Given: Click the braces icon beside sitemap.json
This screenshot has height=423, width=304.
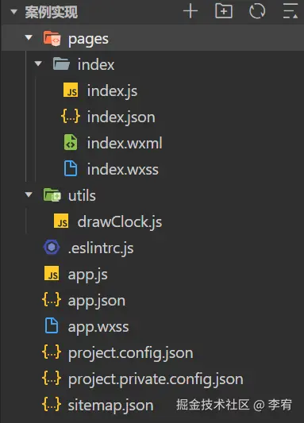Looking at the screenshot, I should click(52, 404).
